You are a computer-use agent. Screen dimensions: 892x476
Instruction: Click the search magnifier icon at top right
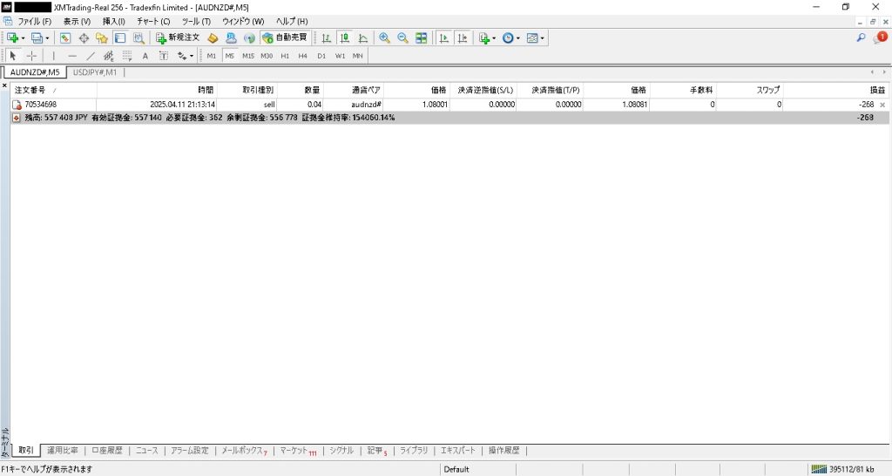point(862,38)
